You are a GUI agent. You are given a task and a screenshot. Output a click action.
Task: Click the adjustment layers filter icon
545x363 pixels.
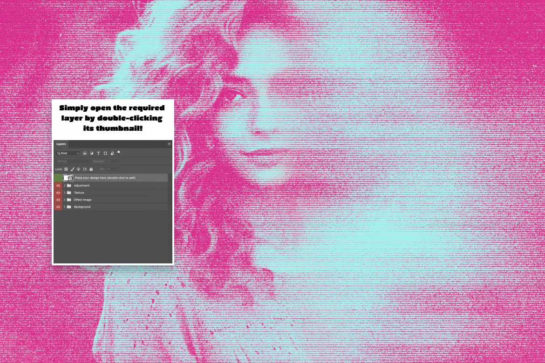91,153
